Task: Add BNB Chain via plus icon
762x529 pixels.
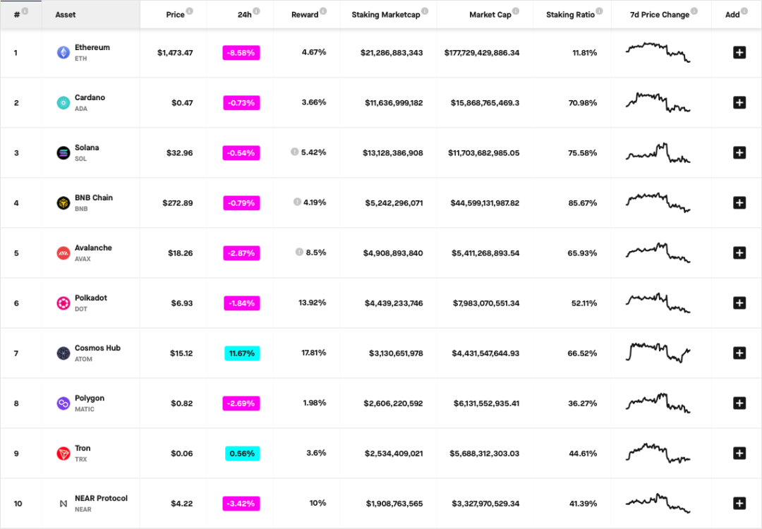Action: [x=739, y=202]
